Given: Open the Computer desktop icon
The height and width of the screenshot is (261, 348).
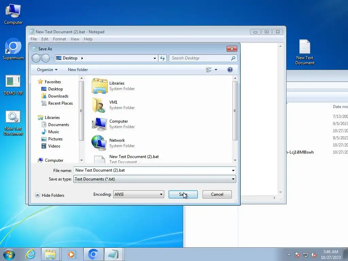Looking at the screenshot, I should (13, 14).
